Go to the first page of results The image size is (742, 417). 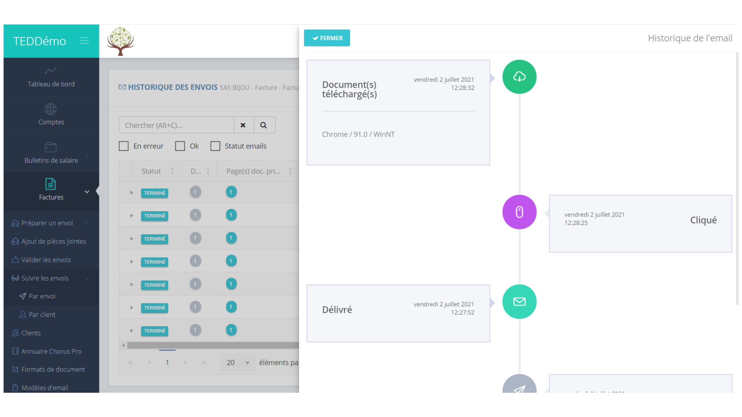[x=130, y=362]
